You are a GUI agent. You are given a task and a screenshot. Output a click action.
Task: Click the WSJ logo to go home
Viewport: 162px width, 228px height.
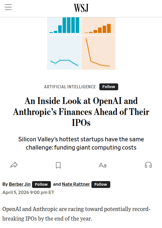click(x=81, y=8)
